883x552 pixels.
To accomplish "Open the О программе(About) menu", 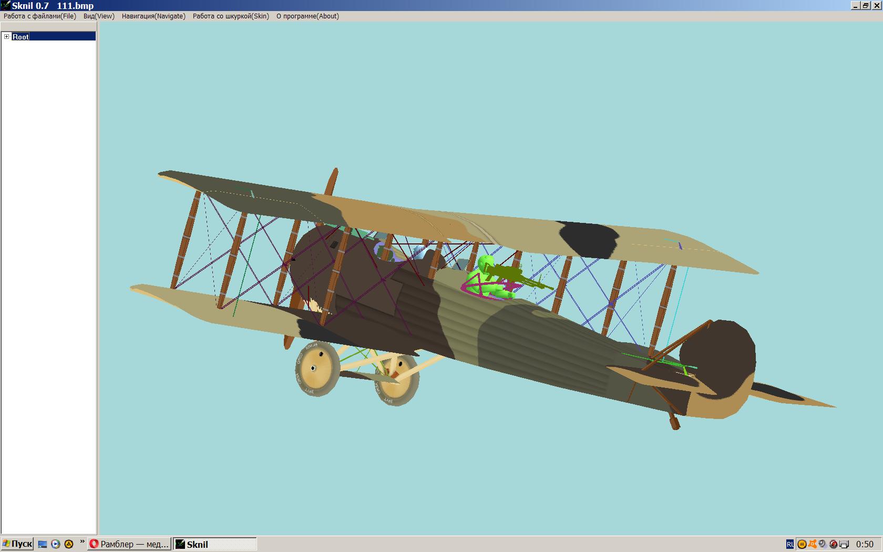I will pos(307,16).
